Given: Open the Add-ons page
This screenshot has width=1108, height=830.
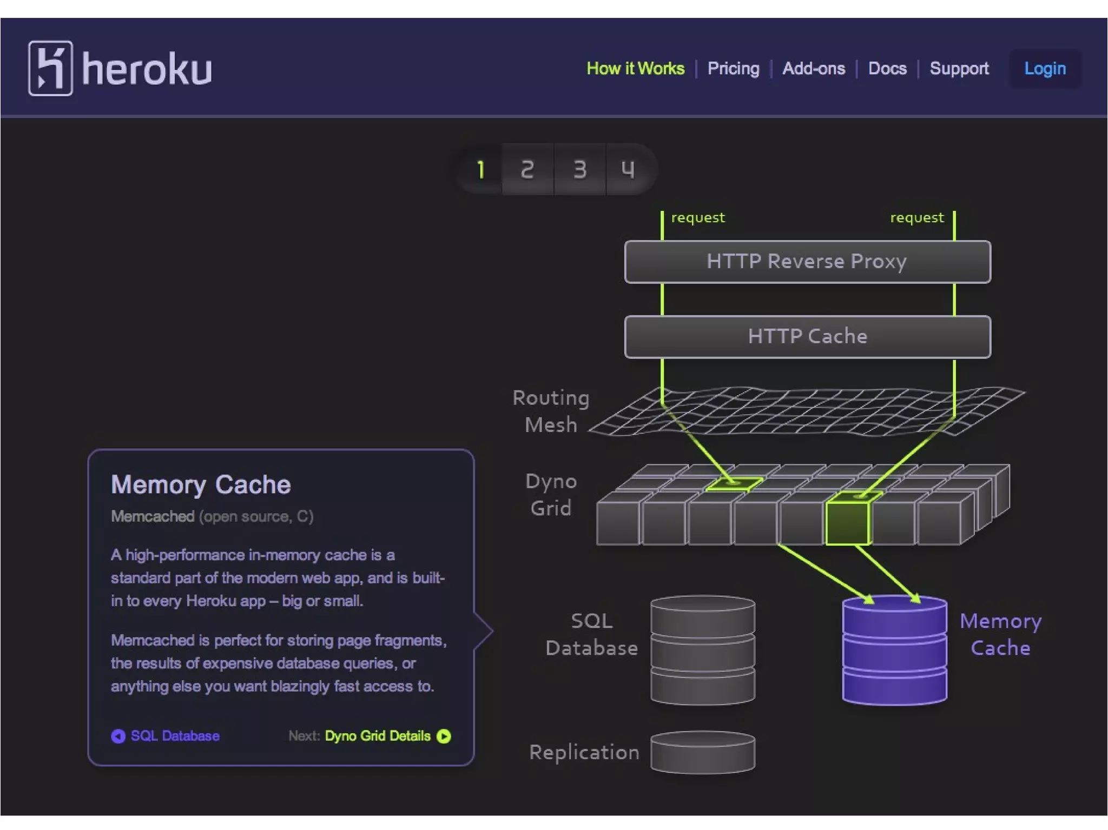Looking at the screenshot, I should click(813, 69).
